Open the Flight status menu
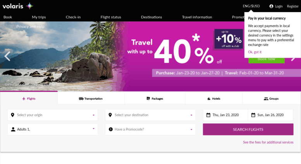Screen dimensions: 301x164 coord(111,17)
